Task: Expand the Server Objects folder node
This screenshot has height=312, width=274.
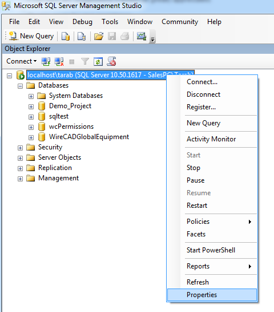Action: [20, 159]
